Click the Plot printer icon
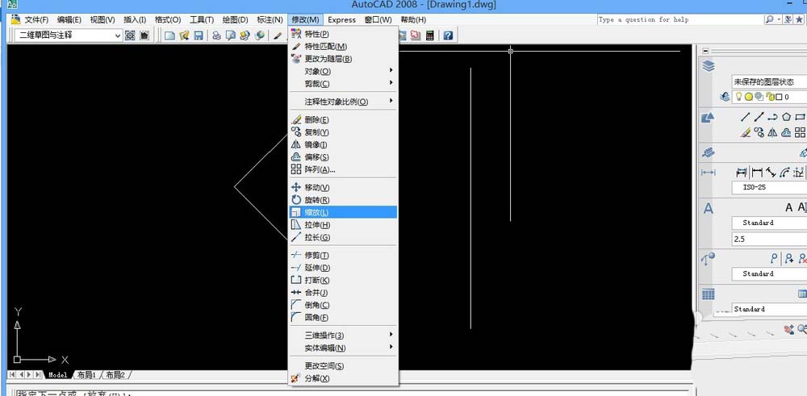807x396 pixels. pyautogui.click(x=216, y=35)
